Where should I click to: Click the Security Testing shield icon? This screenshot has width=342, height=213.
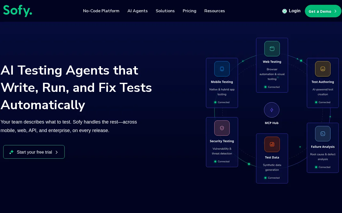(x=222, y=128)
